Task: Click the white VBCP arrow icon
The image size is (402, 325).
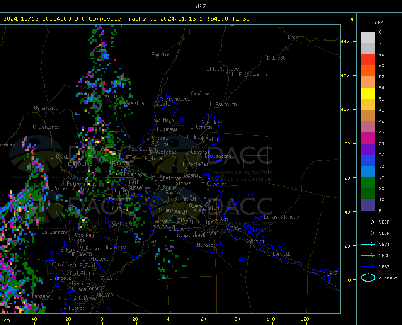Action: pos(368,222)
